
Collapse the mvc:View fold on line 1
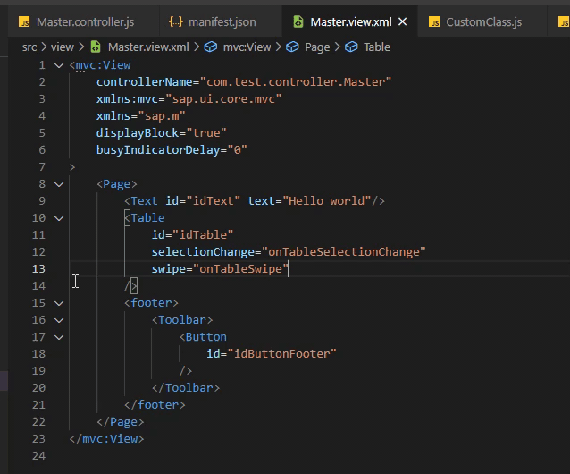[59, 65]
